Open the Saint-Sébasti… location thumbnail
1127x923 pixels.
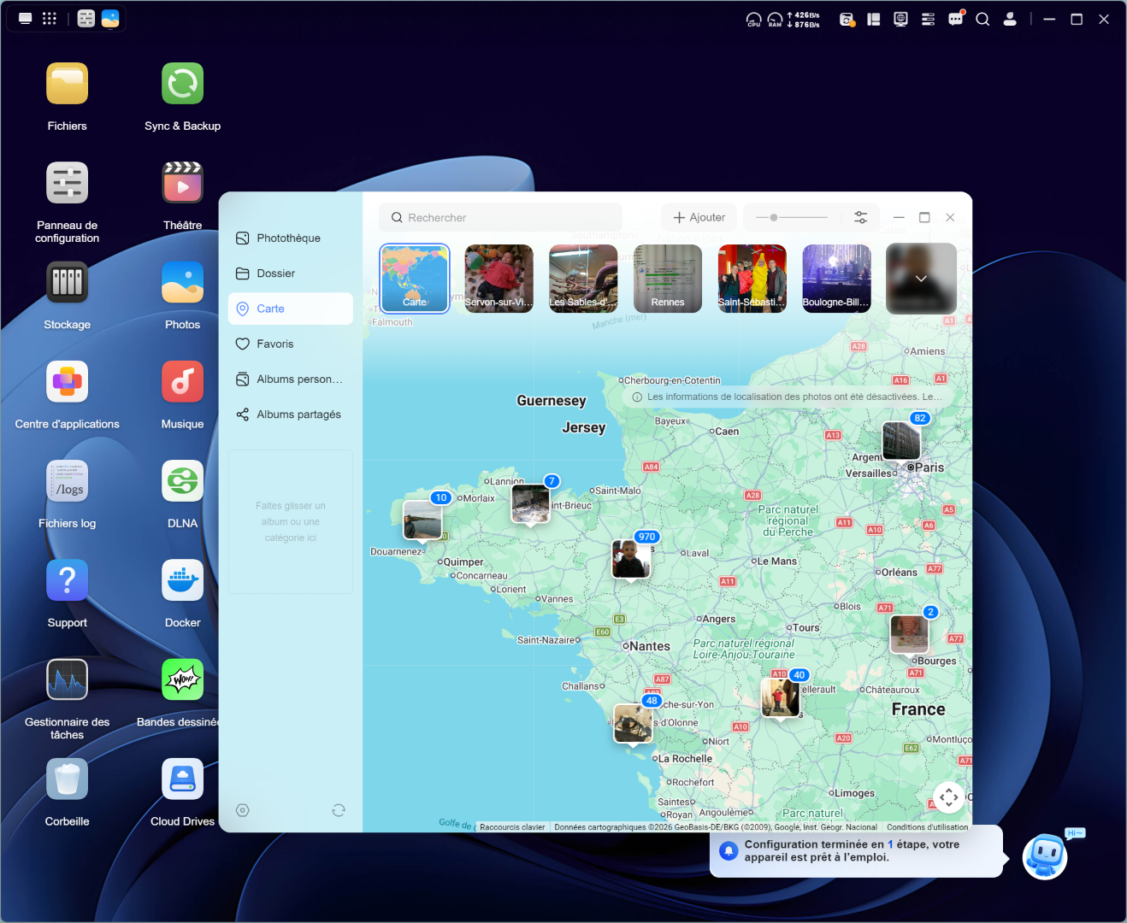752,279
